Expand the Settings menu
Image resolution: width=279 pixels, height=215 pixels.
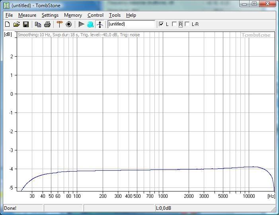50,15
